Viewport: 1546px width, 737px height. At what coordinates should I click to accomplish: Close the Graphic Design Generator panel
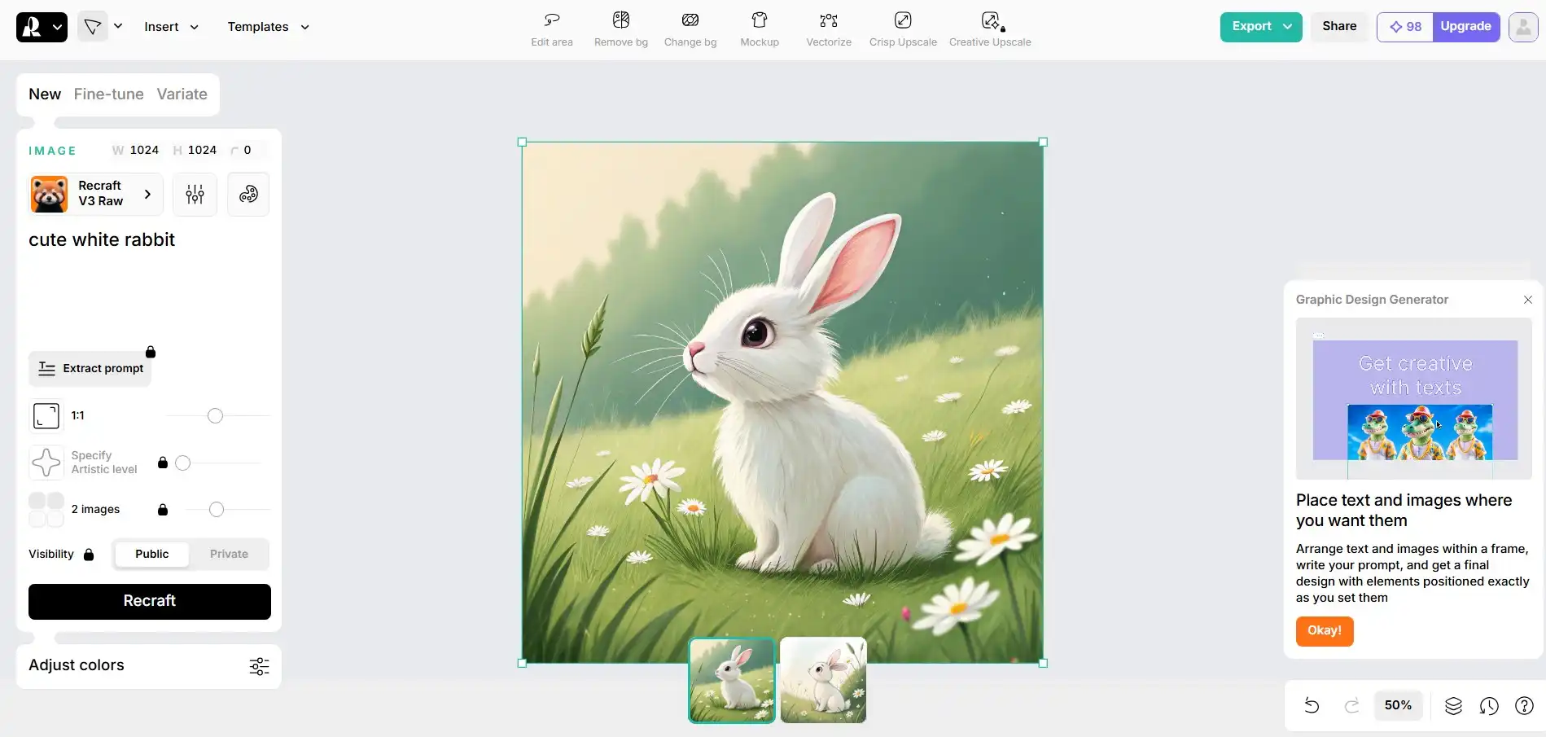[x=1528, y=300]
